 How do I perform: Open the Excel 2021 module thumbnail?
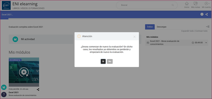24,72
